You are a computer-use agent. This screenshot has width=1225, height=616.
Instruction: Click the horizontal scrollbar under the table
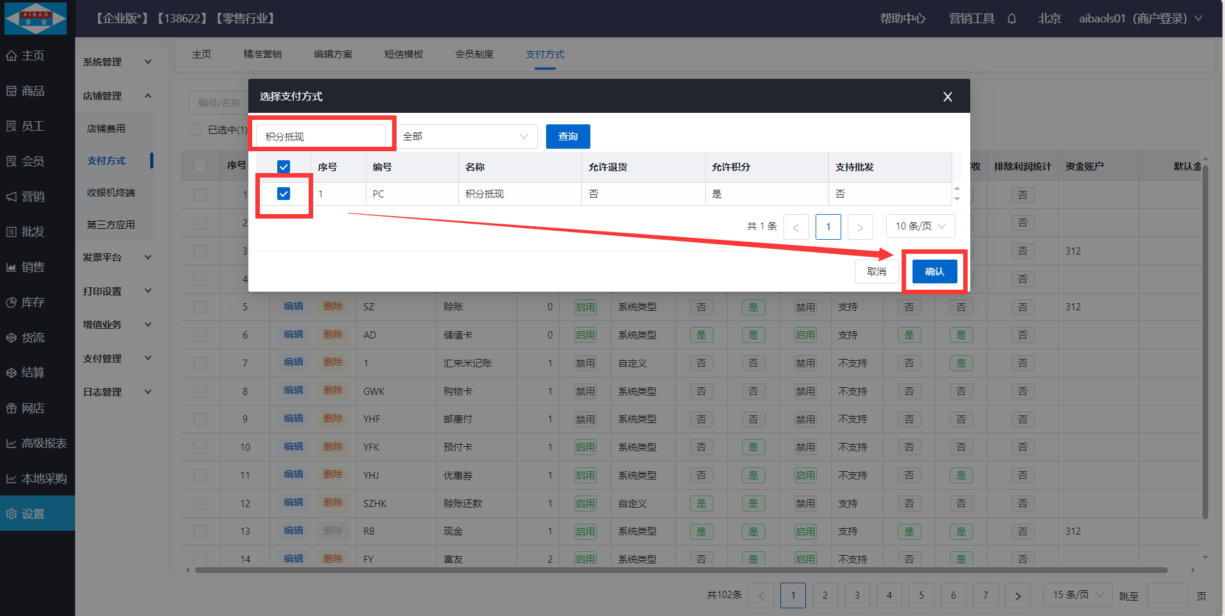coord(680,570)
